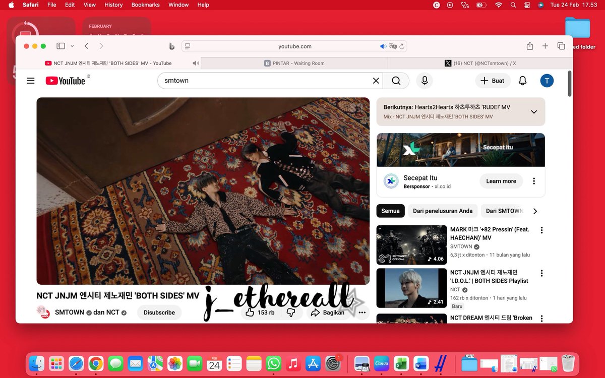Open Spotlight search in the menu bar
This screenshot has width=605, height=378.
(513, 5)
